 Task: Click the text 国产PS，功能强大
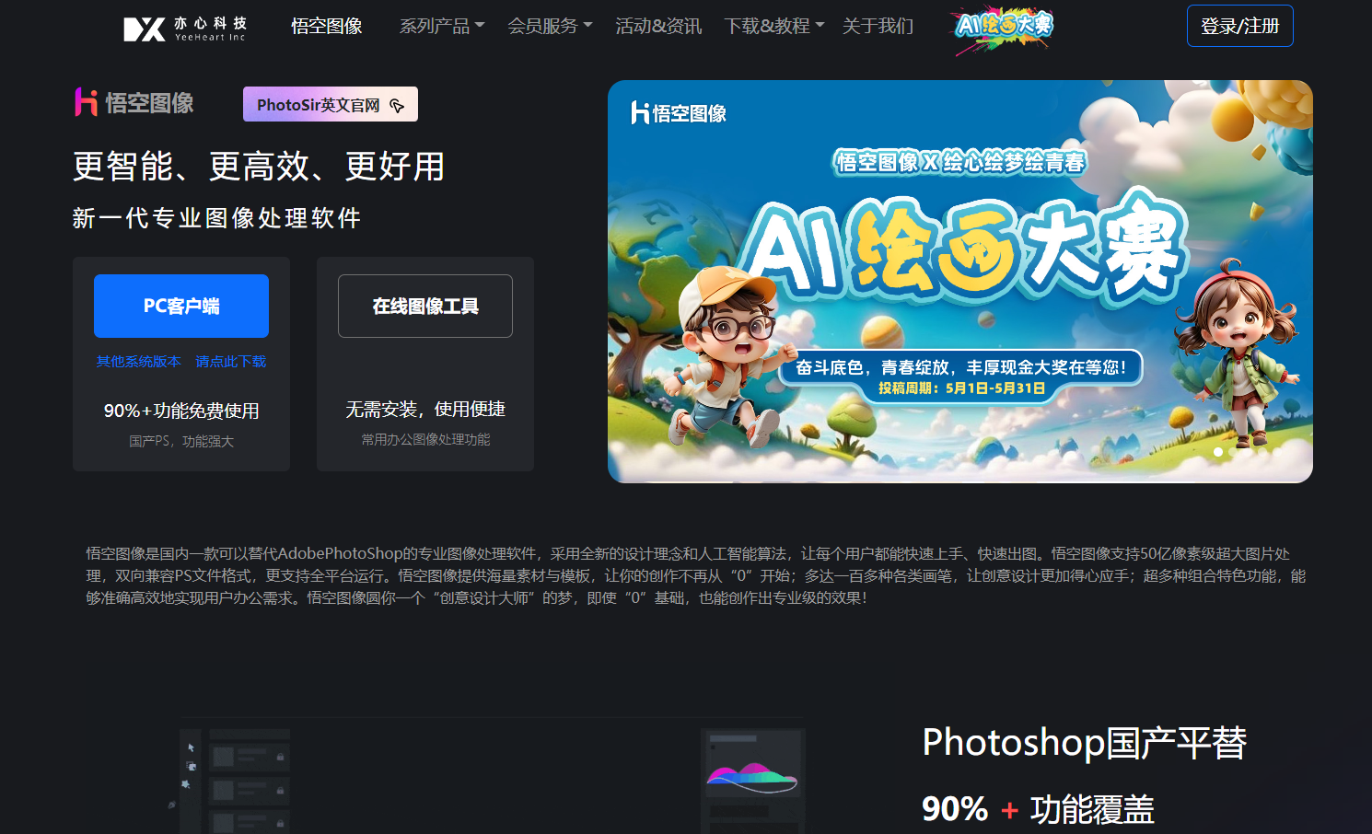tap(181, 441)
